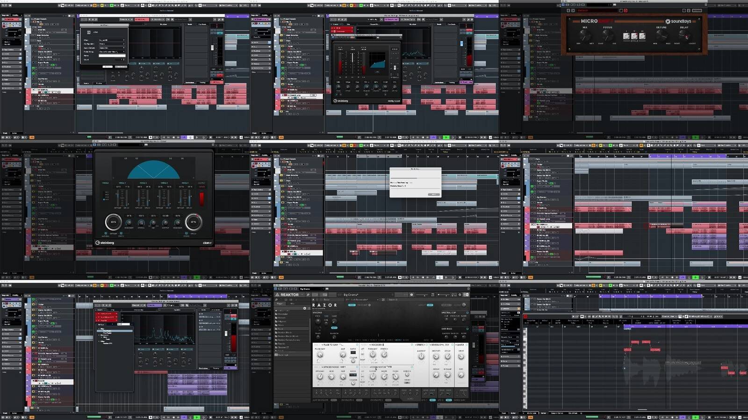The height and width of the screenshot is (420, 748).
Task: Select Style I button on MicroShift
Action: click(x=626, y=36)
